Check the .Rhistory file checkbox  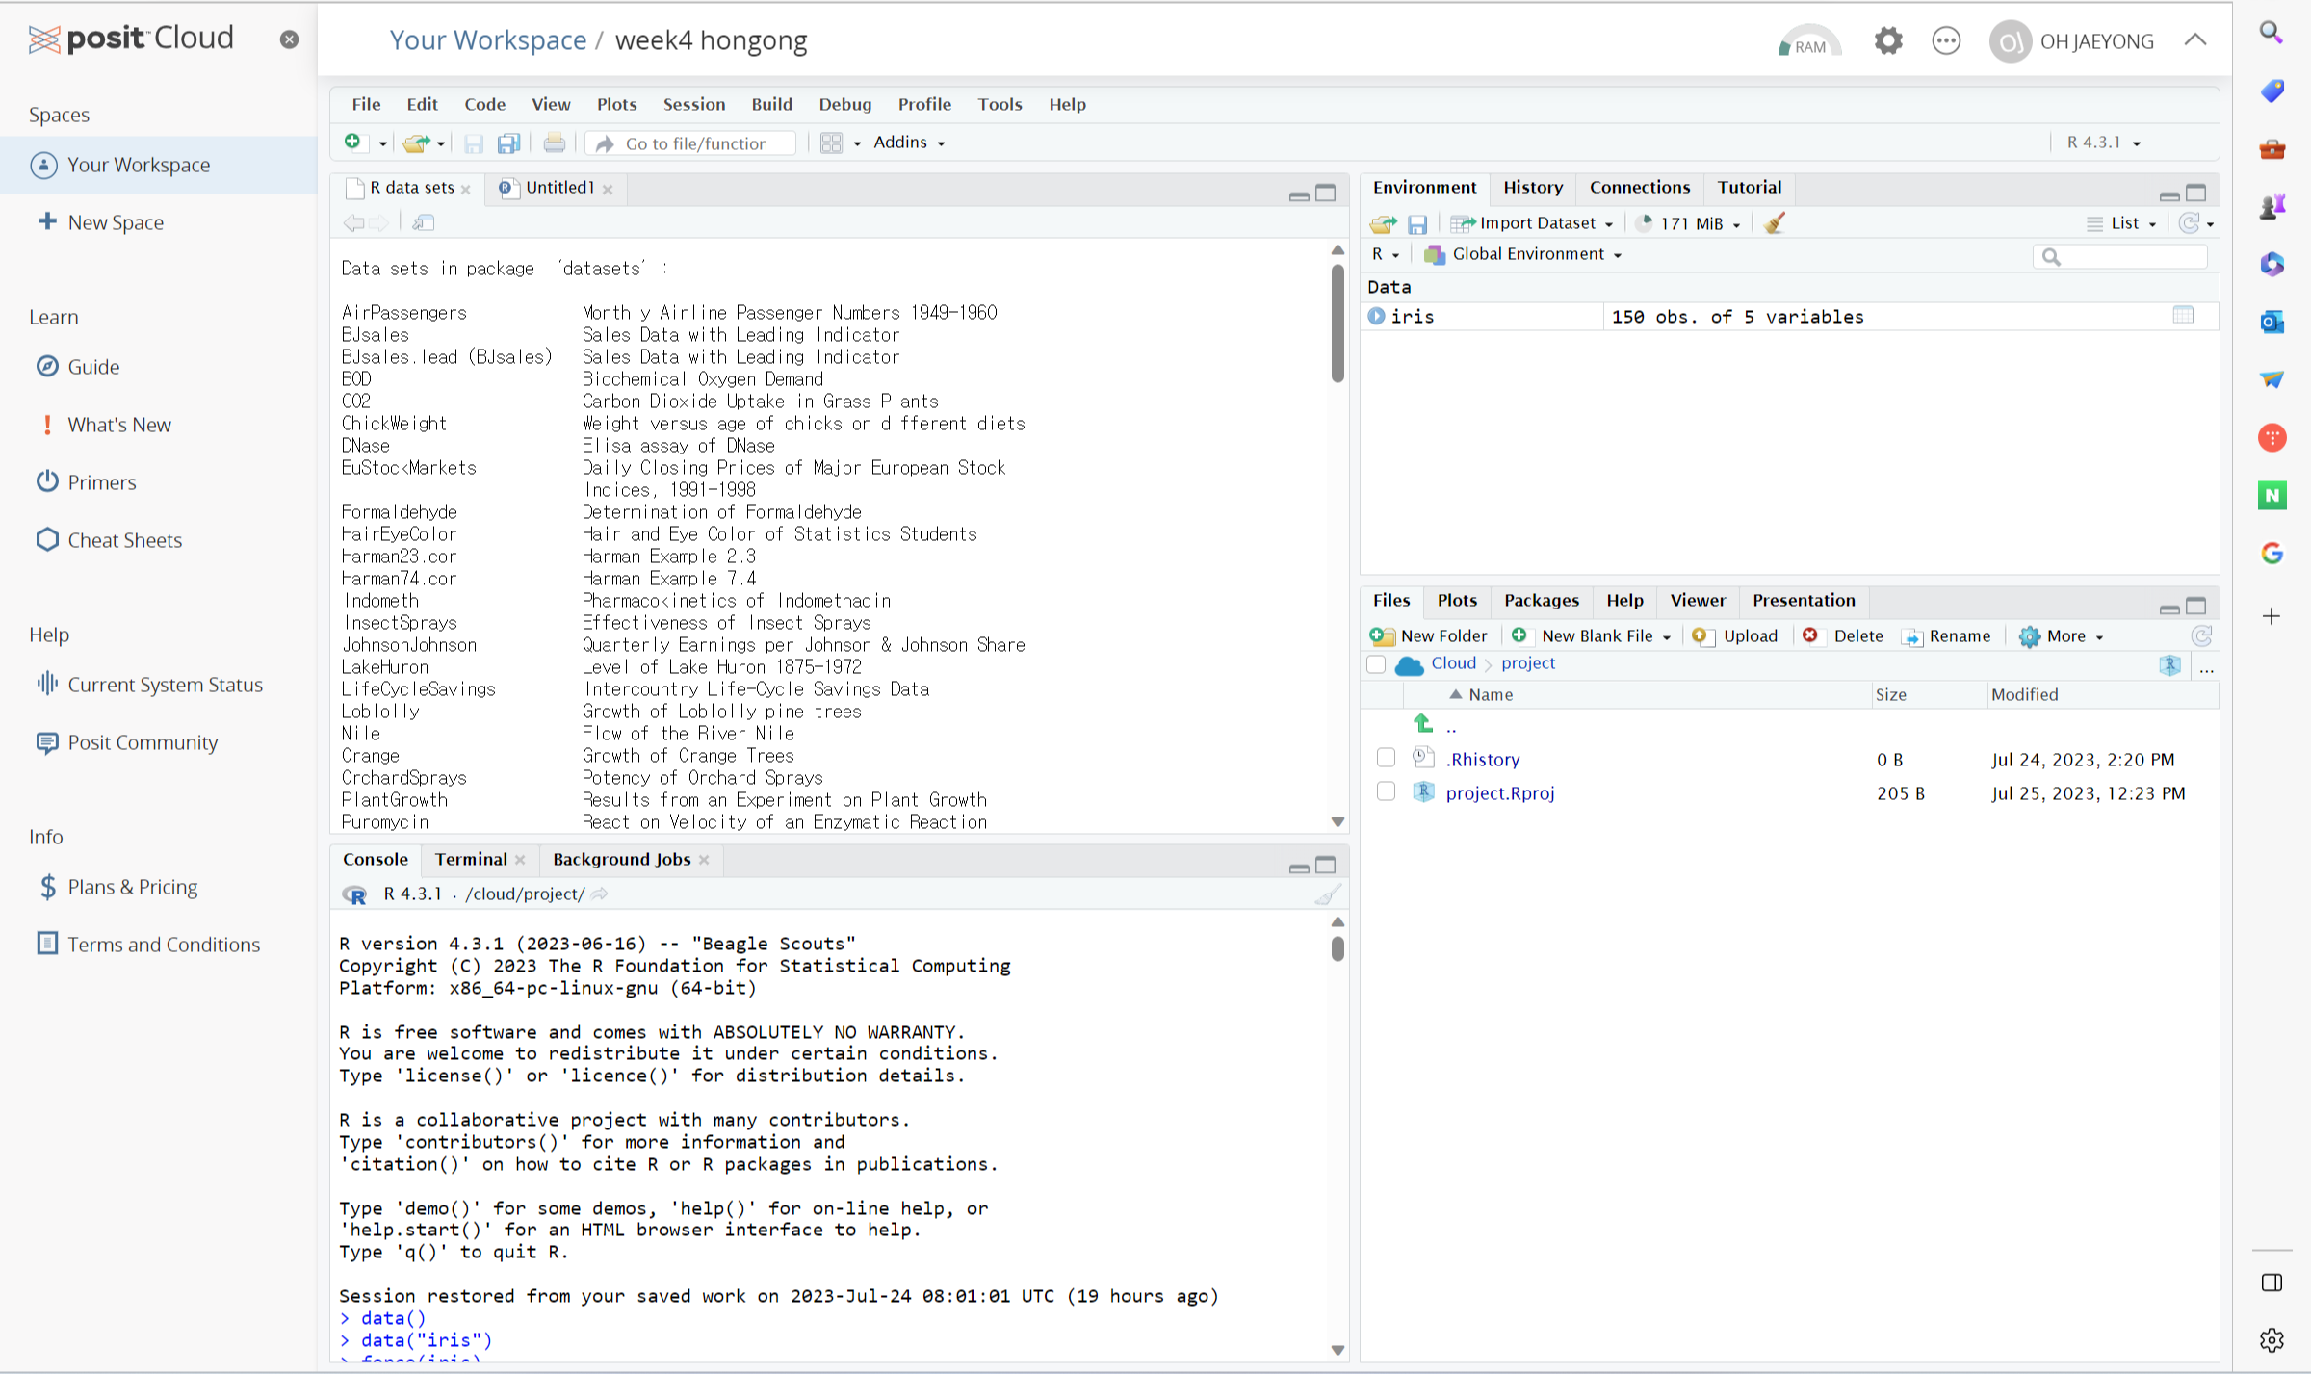(x=1386, y=759)
